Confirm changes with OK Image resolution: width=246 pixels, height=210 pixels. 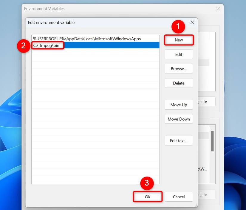tap(147, 197)
